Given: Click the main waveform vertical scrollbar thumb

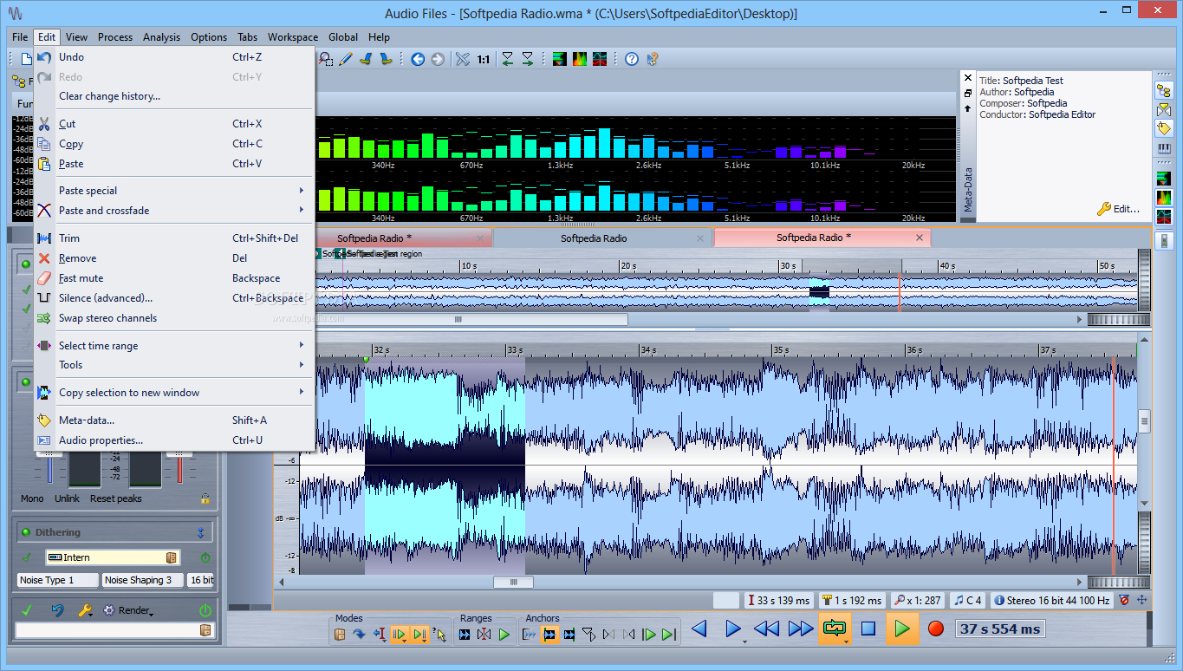Looking at the screenshot, I should [1144, 422].
